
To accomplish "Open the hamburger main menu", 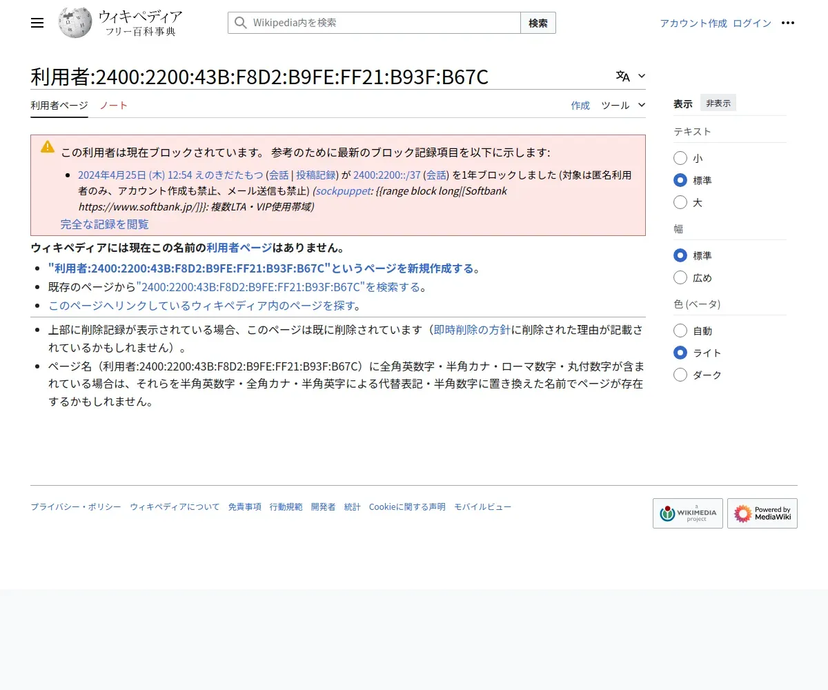I will coord(37,23).
